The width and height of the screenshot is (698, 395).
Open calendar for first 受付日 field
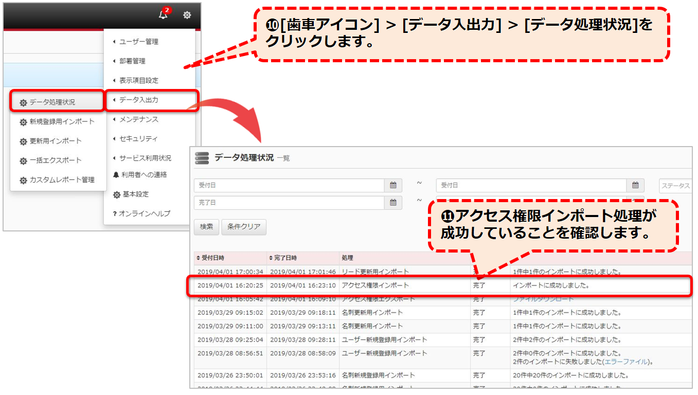tap(393, 185)
